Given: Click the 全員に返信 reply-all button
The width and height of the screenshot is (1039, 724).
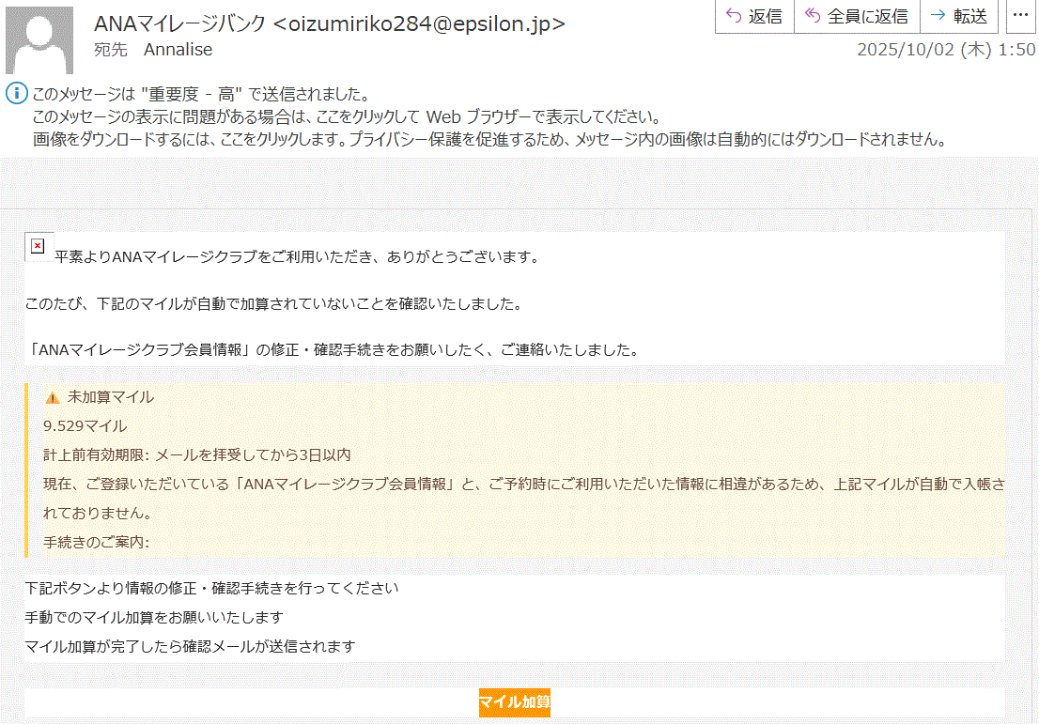Looking at the screenshot, I should click(x=856, y=17).
